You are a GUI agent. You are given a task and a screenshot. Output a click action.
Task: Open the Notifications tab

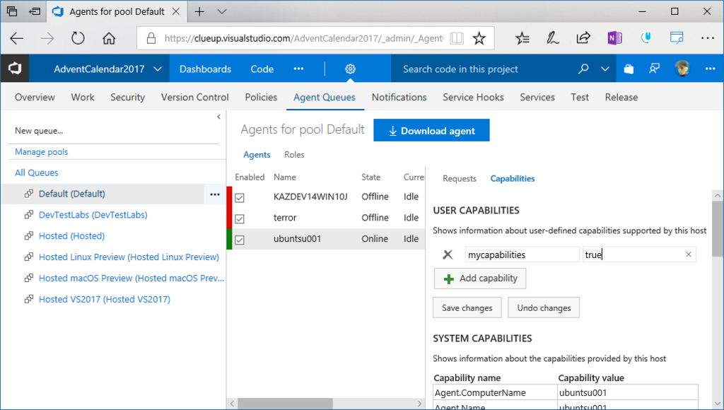[399, 97]
